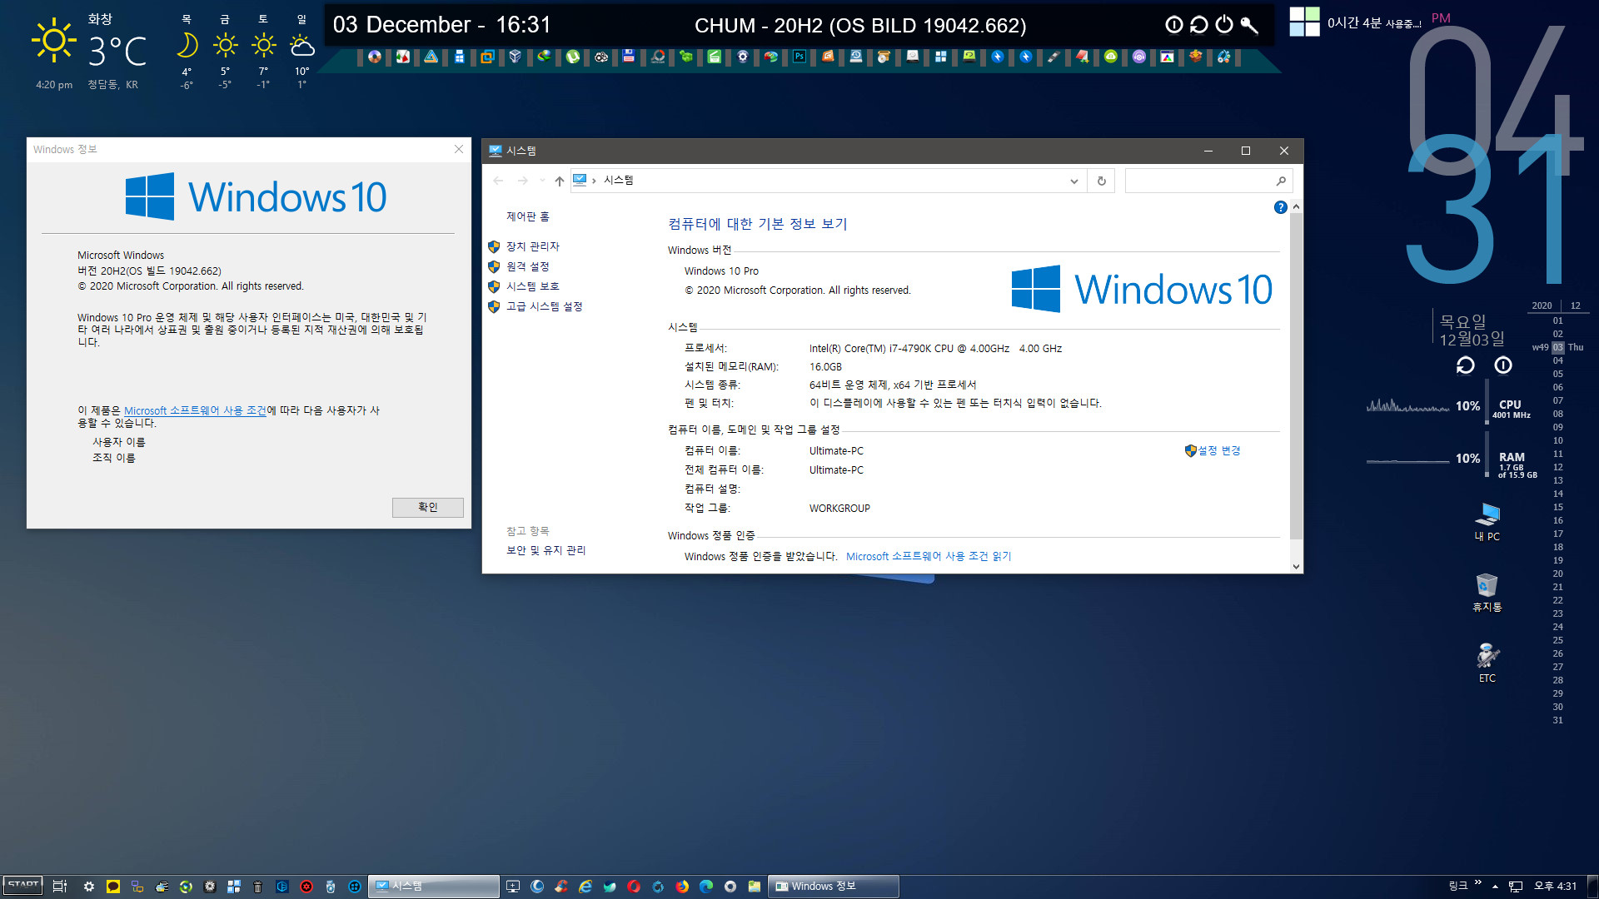Refresh the 시스템 window address bar

point(1101,181)
